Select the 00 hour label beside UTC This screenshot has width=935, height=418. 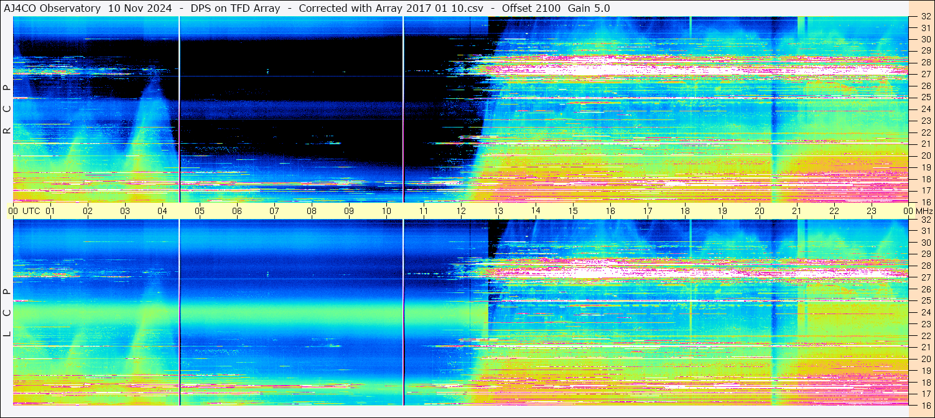pyautogui.click(x=13, y=211)
